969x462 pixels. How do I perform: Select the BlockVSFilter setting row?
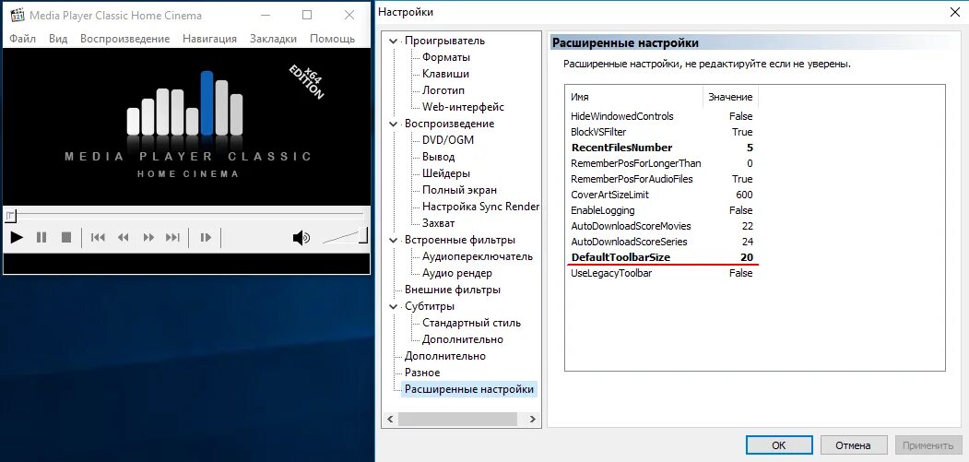(x=662, y=132)
